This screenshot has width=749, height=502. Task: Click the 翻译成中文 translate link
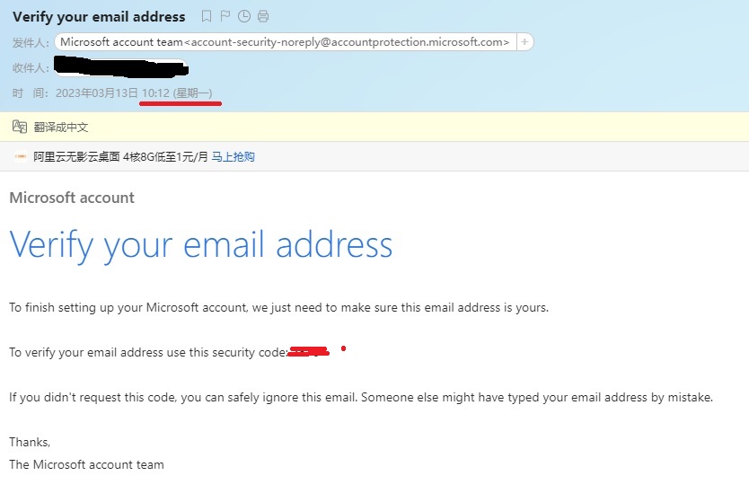click(61, 128)
